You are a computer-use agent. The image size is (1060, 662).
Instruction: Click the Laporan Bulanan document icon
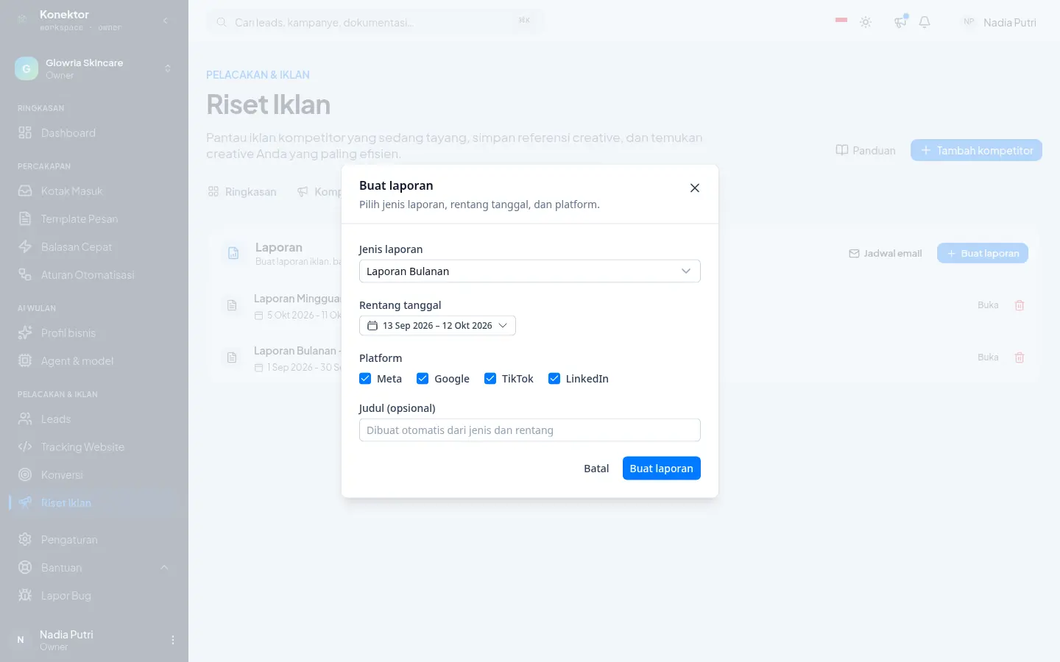(x=232, y=357)
